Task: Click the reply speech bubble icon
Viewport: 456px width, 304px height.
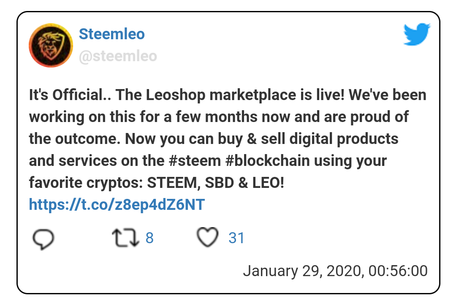Action: pyautogui.click(x=43, y=239)
